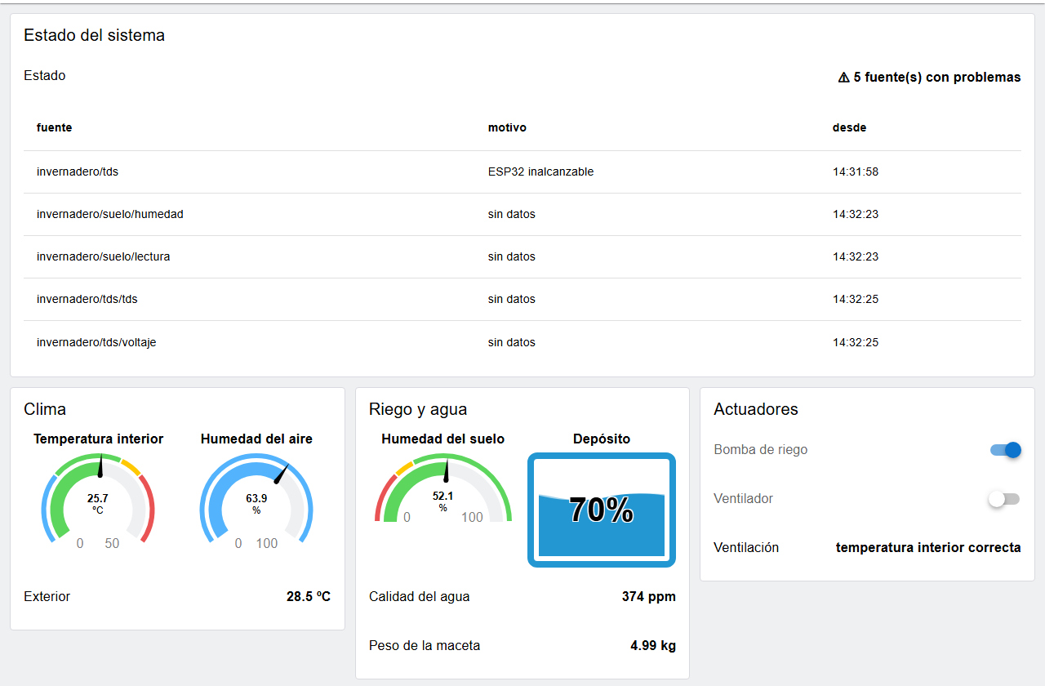Click the invernadero/tds/voltaje source row
Viewport: 1045px width, 686px height.
pos(522,342)
